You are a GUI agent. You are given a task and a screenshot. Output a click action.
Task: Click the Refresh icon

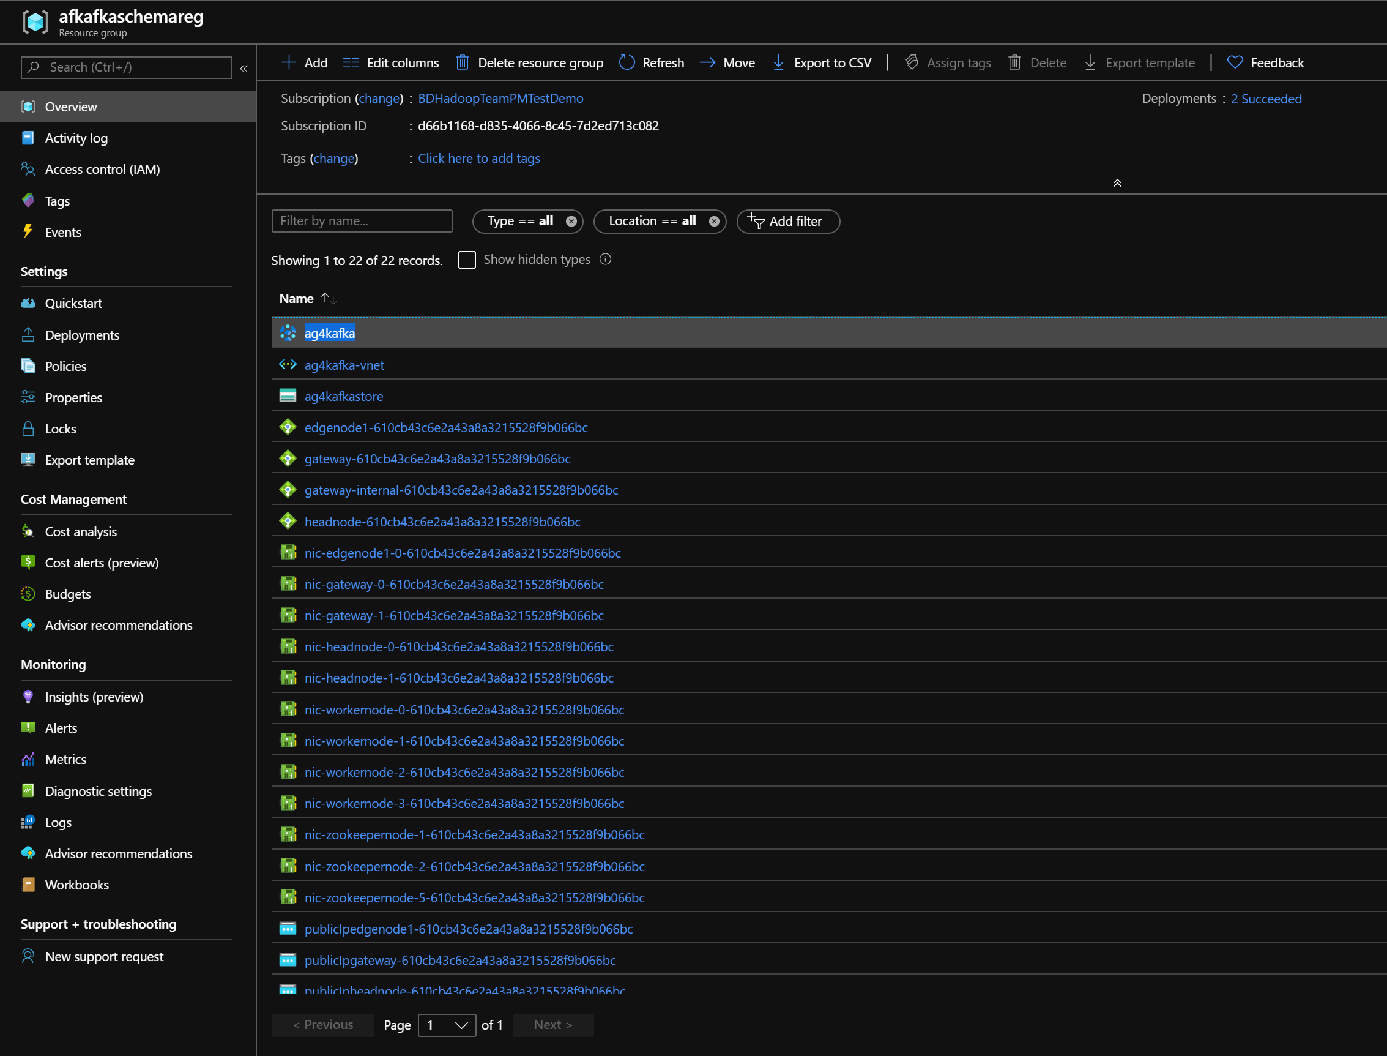[x=627, y=62]
